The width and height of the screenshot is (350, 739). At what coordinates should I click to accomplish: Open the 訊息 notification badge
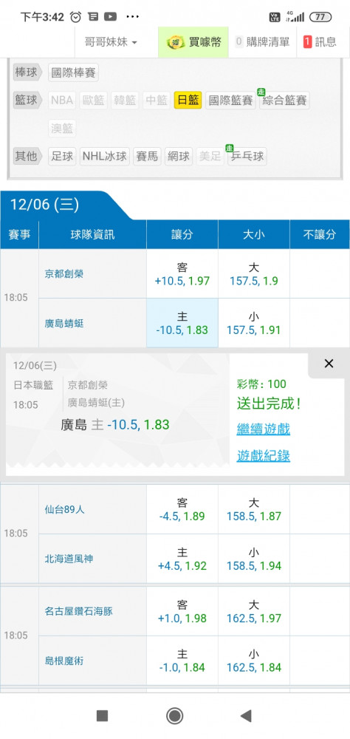(x=308, y=42)
